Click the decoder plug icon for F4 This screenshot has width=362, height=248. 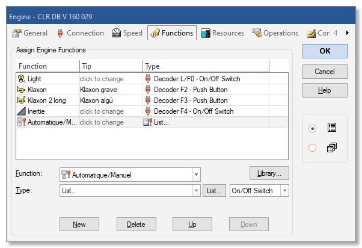coord(148,111)
